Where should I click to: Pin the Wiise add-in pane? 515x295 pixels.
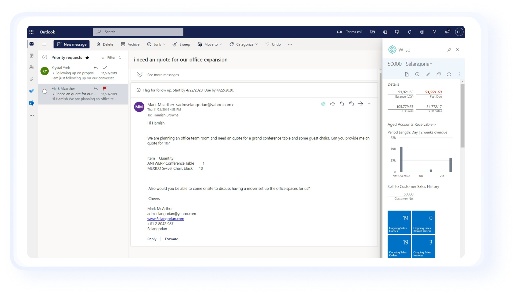pos(449,50)
